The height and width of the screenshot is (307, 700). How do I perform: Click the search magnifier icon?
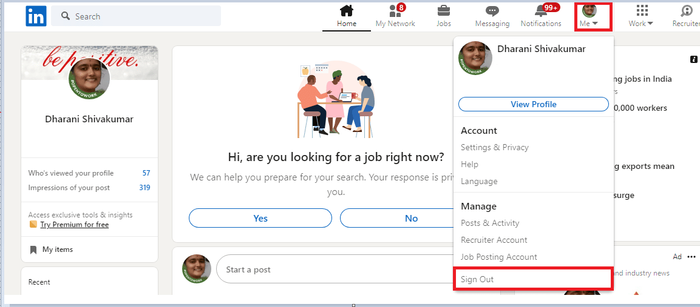(x=66, y=16)
